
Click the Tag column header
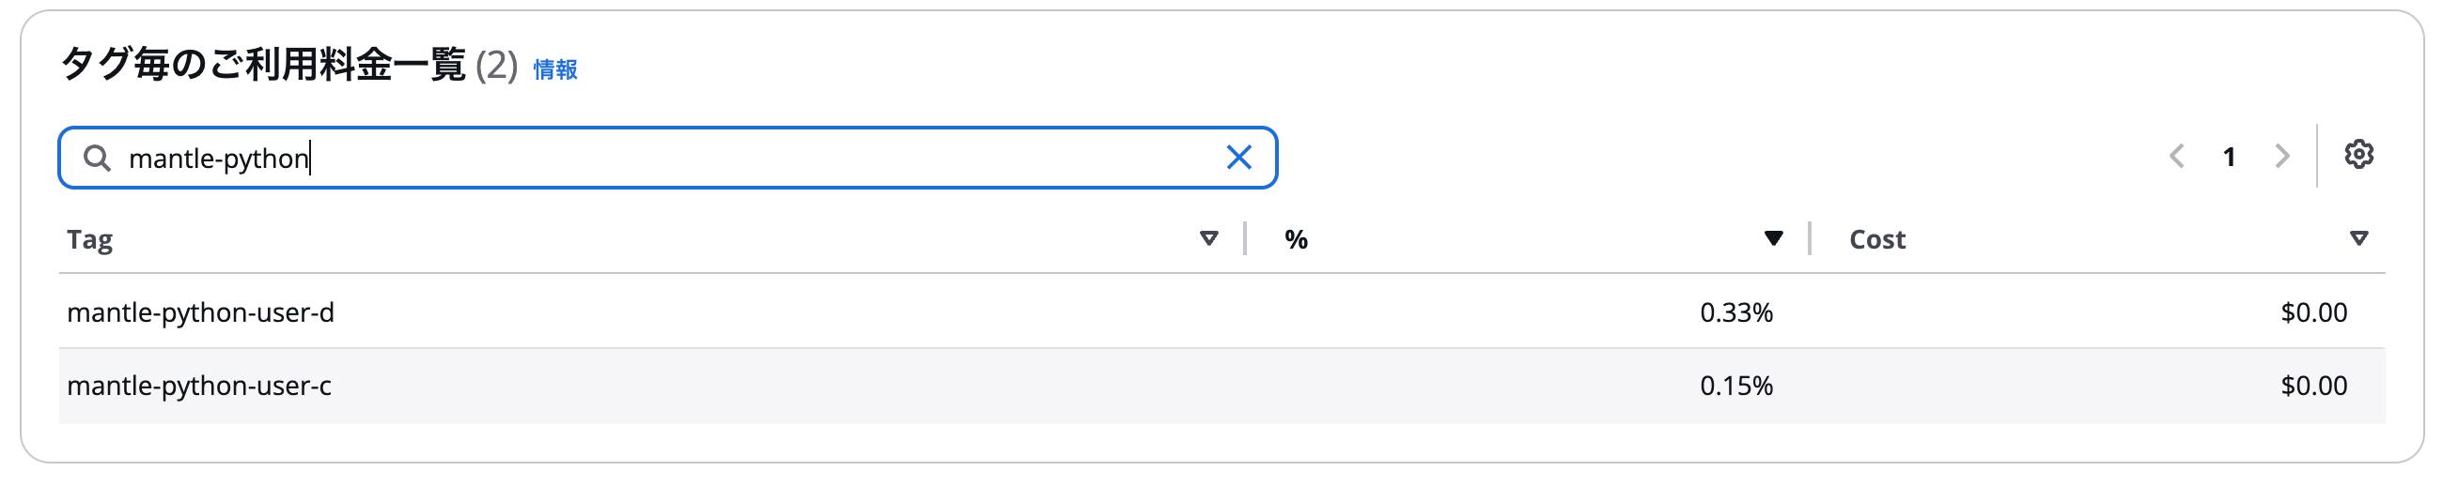coord(90,239)
